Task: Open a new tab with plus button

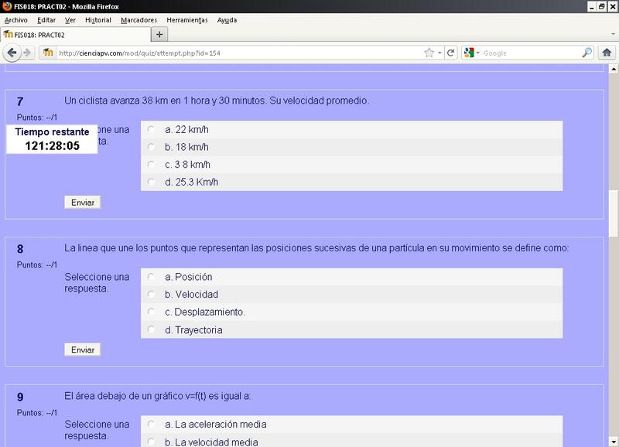Action: 159,35
